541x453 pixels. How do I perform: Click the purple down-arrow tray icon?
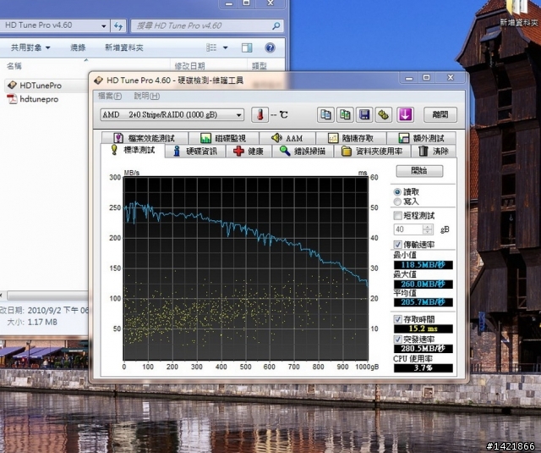pos(405,114)
